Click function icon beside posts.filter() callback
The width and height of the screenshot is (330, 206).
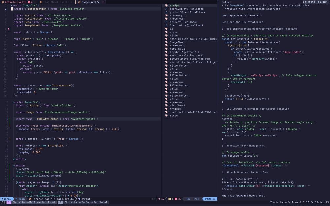point(166,12)
